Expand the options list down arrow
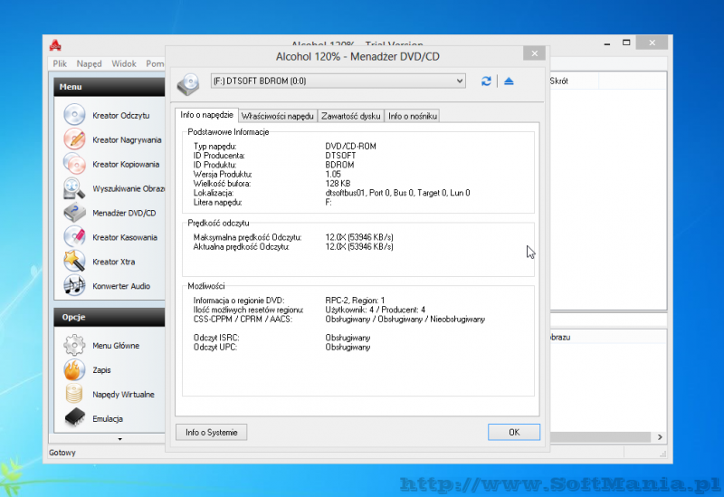 coord(120,439)
